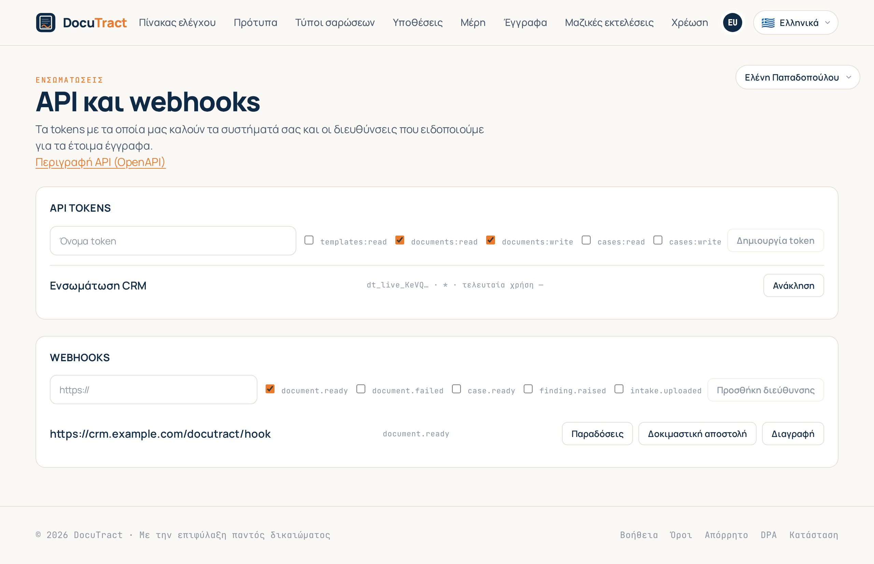Open the Πρότυπα menu item
This screenshot has width=874, height=564.
coord(256,23)
